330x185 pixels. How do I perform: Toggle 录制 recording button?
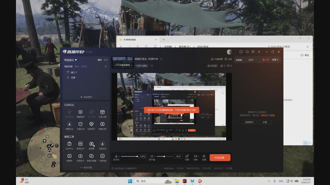[x=195, y=157]
